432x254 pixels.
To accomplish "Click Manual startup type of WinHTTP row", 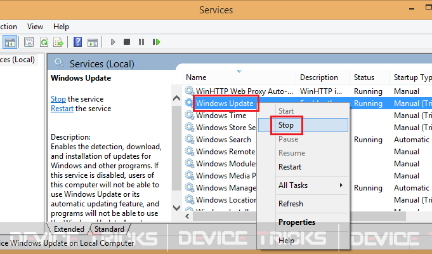I will [x=407, y=91].
